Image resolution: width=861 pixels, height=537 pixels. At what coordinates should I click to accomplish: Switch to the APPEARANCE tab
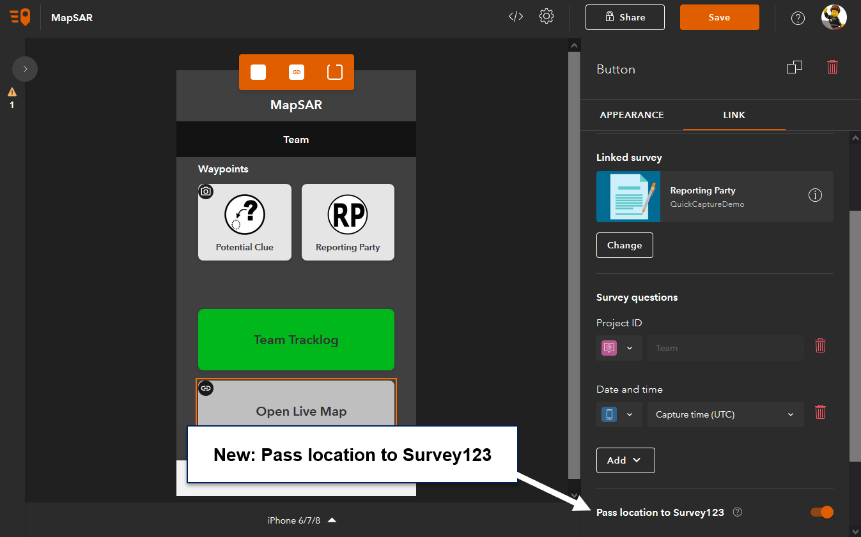tap(632, 115)
